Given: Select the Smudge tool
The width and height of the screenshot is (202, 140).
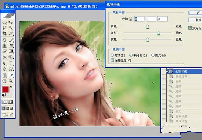Looking at the screenshot, I should point(4,56).
